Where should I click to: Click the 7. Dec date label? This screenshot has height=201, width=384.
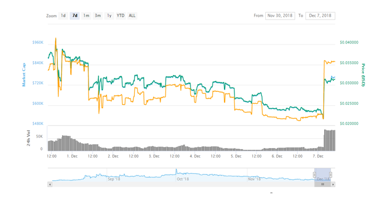pos(318,156)
